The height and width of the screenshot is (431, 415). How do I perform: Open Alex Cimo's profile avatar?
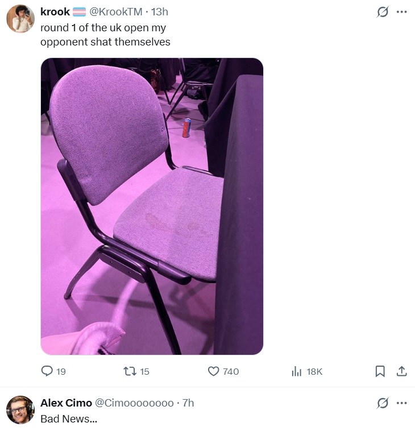coord(20,410)
